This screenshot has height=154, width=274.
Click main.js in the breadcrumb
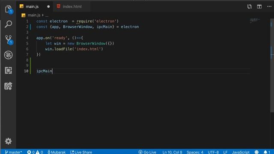(x=34, y=15)
